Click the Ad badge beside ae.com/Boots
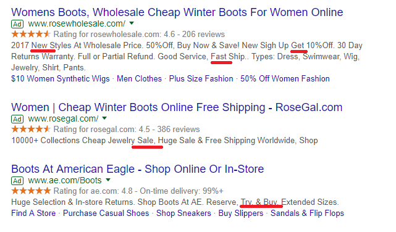Screen dimensions: 396x232 17,181
